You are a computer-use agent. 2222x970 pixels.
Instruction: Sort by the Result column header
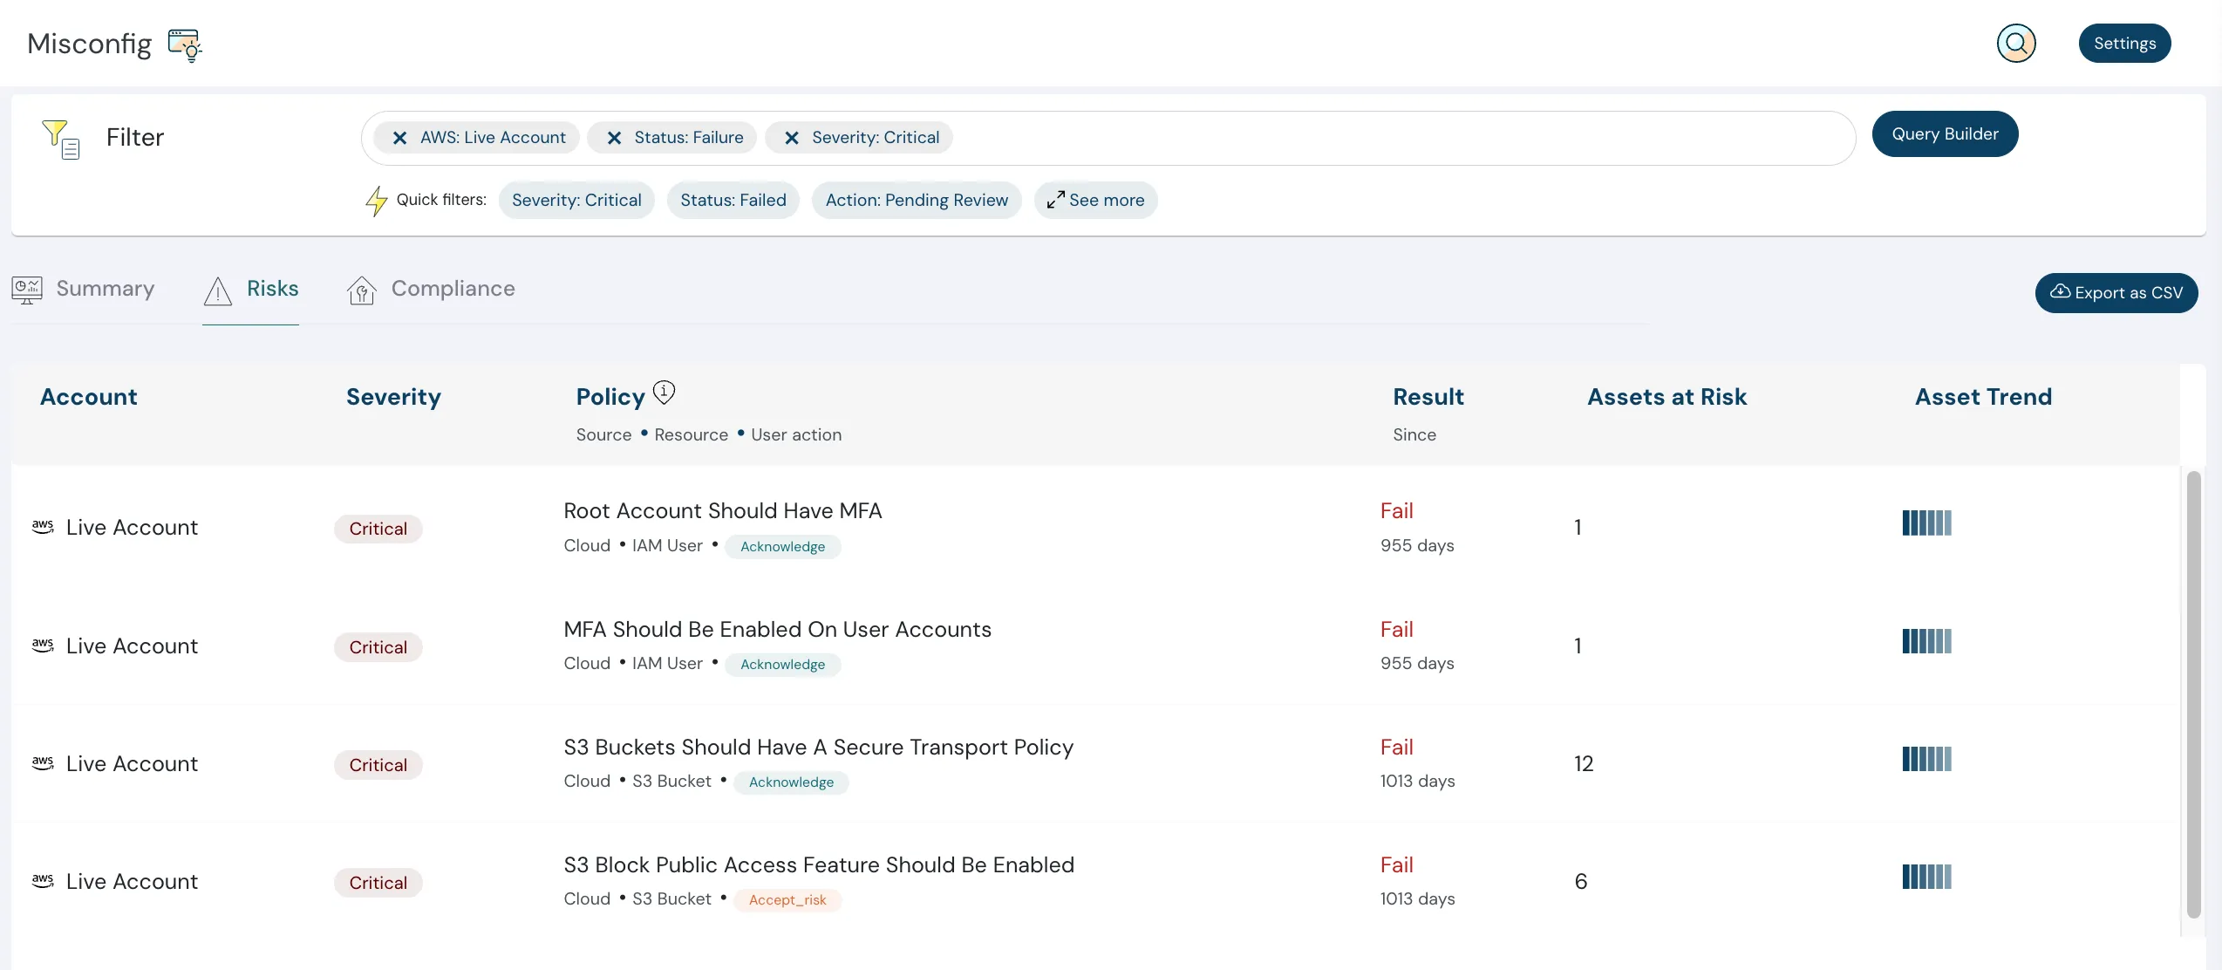pos(1428,397)
